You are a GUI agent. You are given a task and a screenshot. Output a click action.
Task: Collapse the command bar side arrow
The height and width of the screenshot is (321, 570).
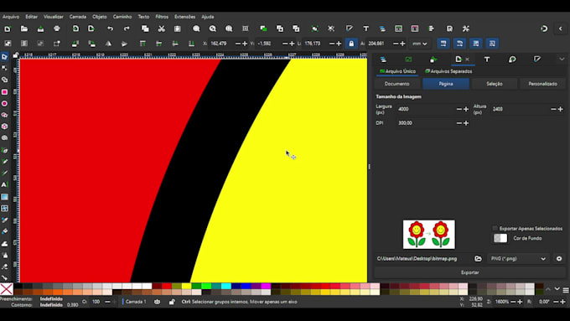point(561,28)
